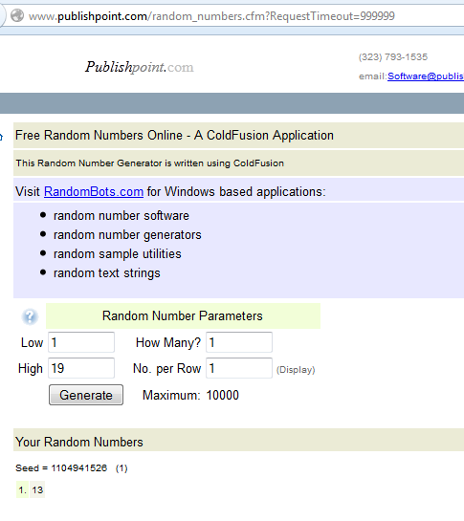The height and width of the screenshot is (521, 464).
Task: Click the browser address bar URL
Action: [211, 16]
